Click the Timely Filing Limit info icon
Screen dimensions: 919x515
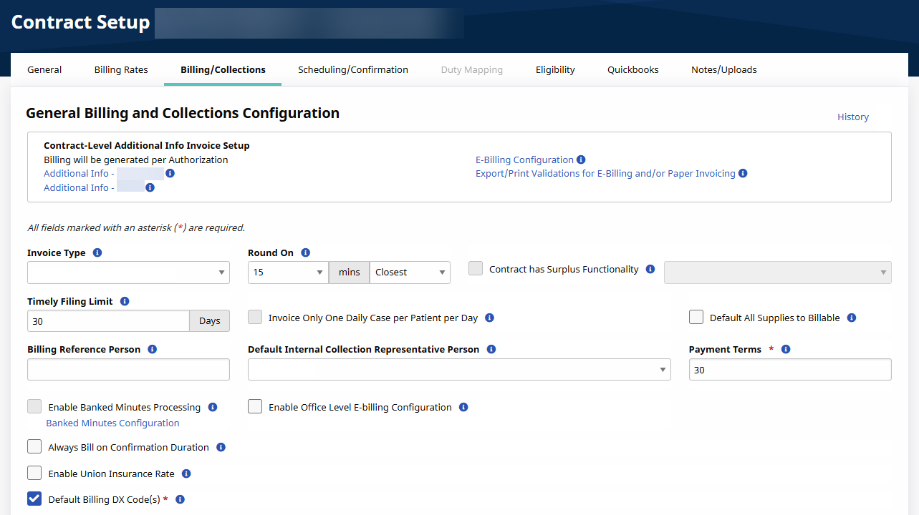coord(125,301)
